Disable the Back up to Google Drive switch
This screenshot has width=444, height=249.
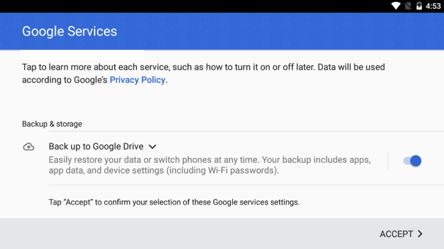[412, 161]
